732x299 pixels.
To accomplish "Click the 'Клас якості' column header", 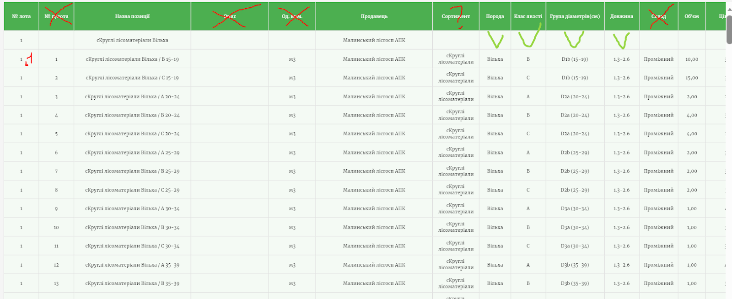I will pos(528,16).
